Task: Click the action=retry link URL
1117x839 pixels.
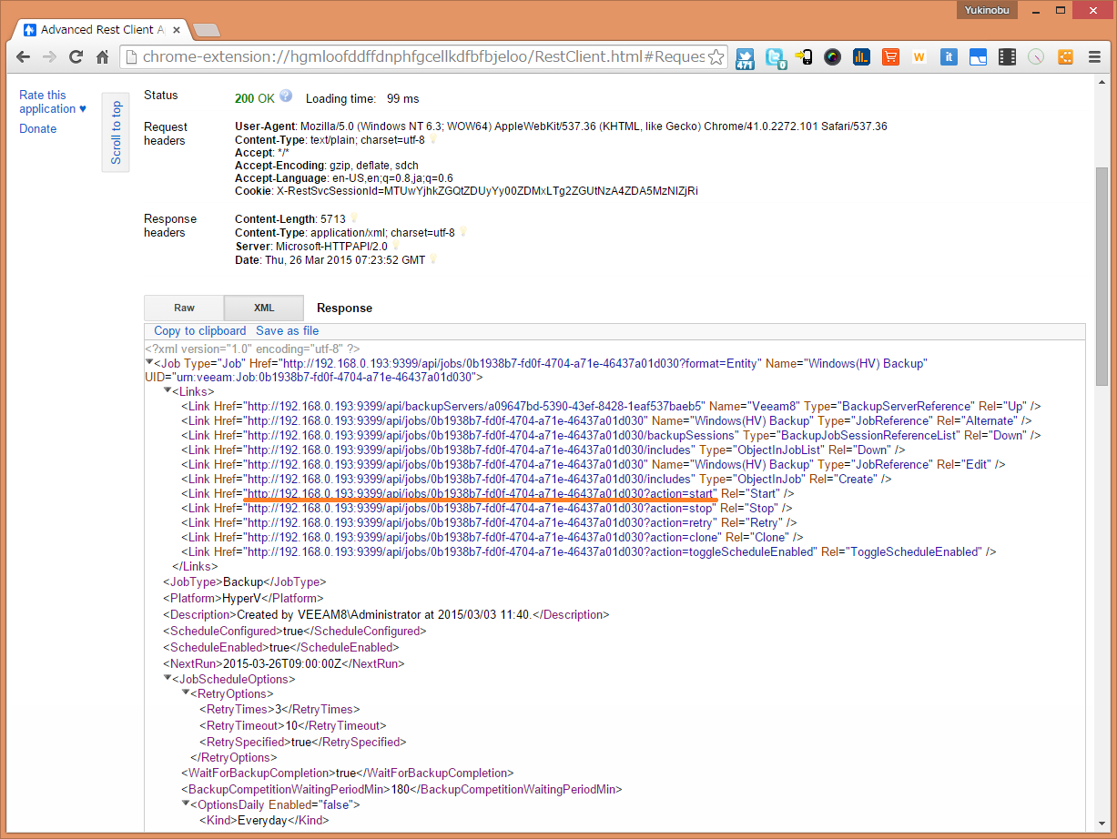Action: click(x=481, y=522)
